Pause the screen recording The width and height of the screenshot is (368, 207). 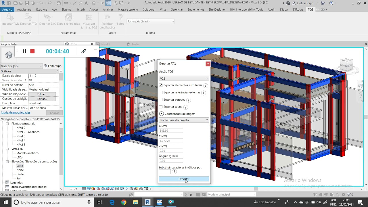click(24, 51)
